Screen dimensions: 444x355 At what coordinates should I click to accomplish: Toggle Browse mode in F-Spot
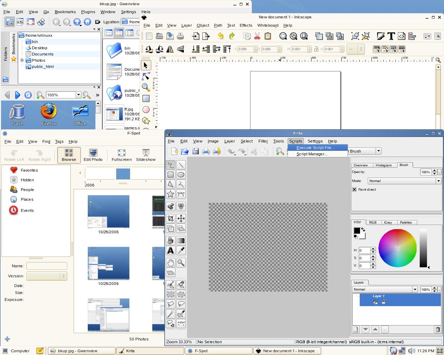click(x=69, y=155)
